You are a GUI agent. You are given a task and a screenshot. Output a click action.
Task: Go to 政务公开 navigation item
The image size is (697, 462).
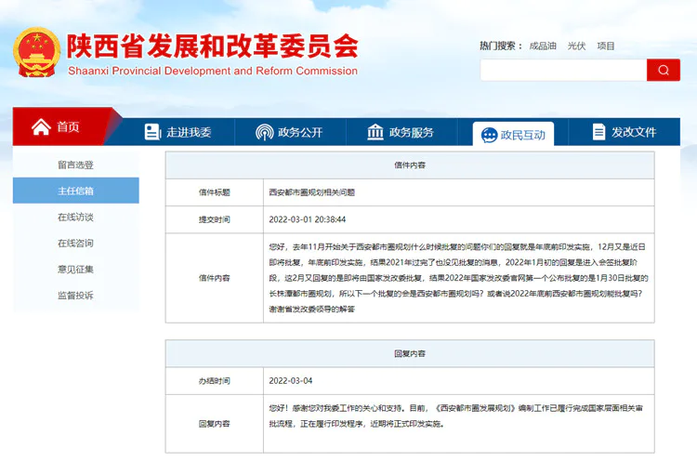290,132
